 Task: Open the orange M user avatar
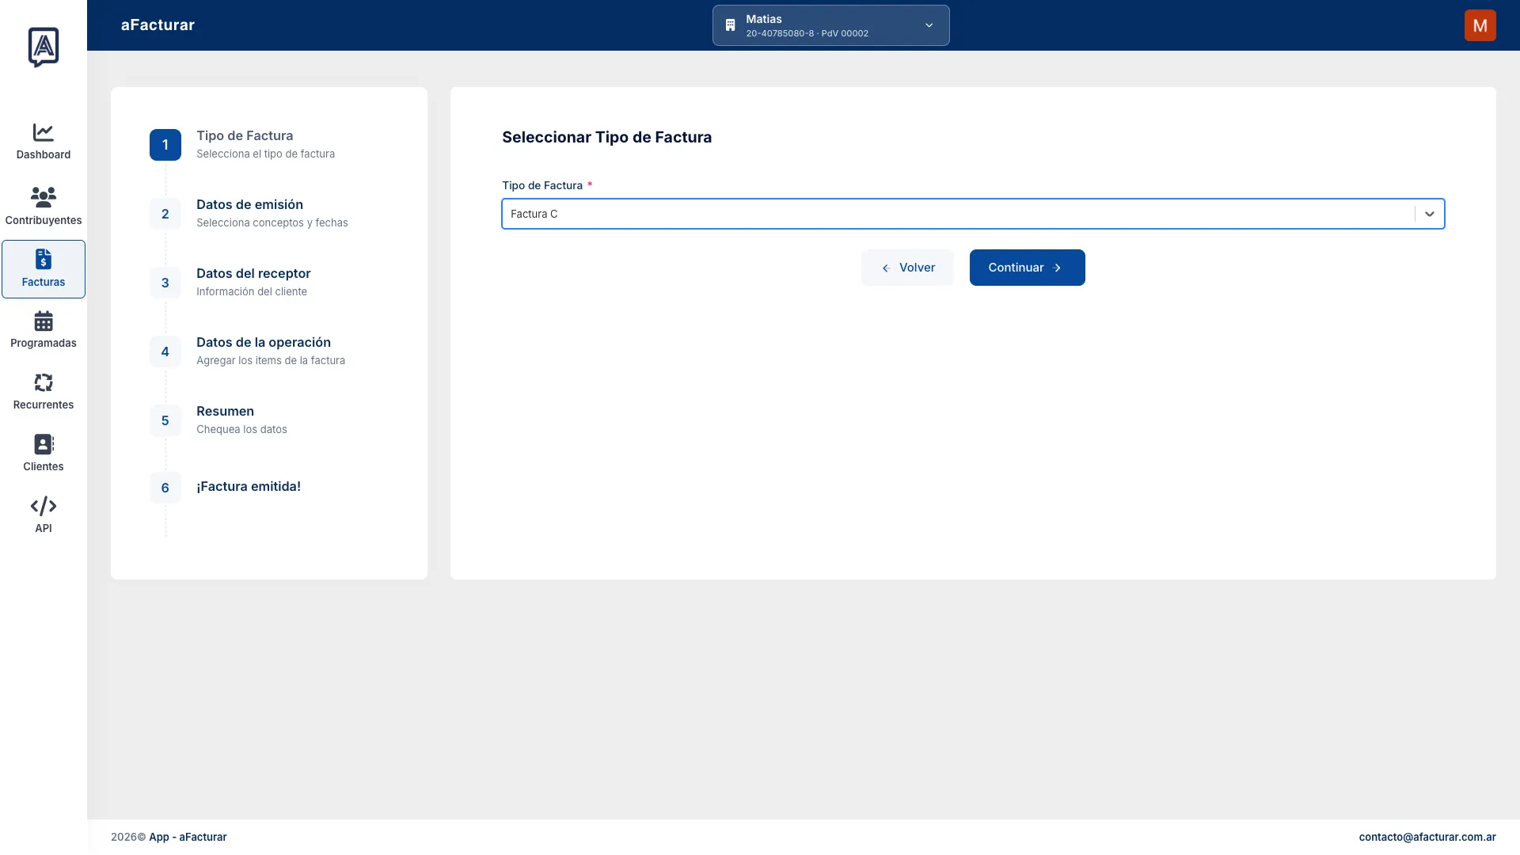tap(1480, 25)
